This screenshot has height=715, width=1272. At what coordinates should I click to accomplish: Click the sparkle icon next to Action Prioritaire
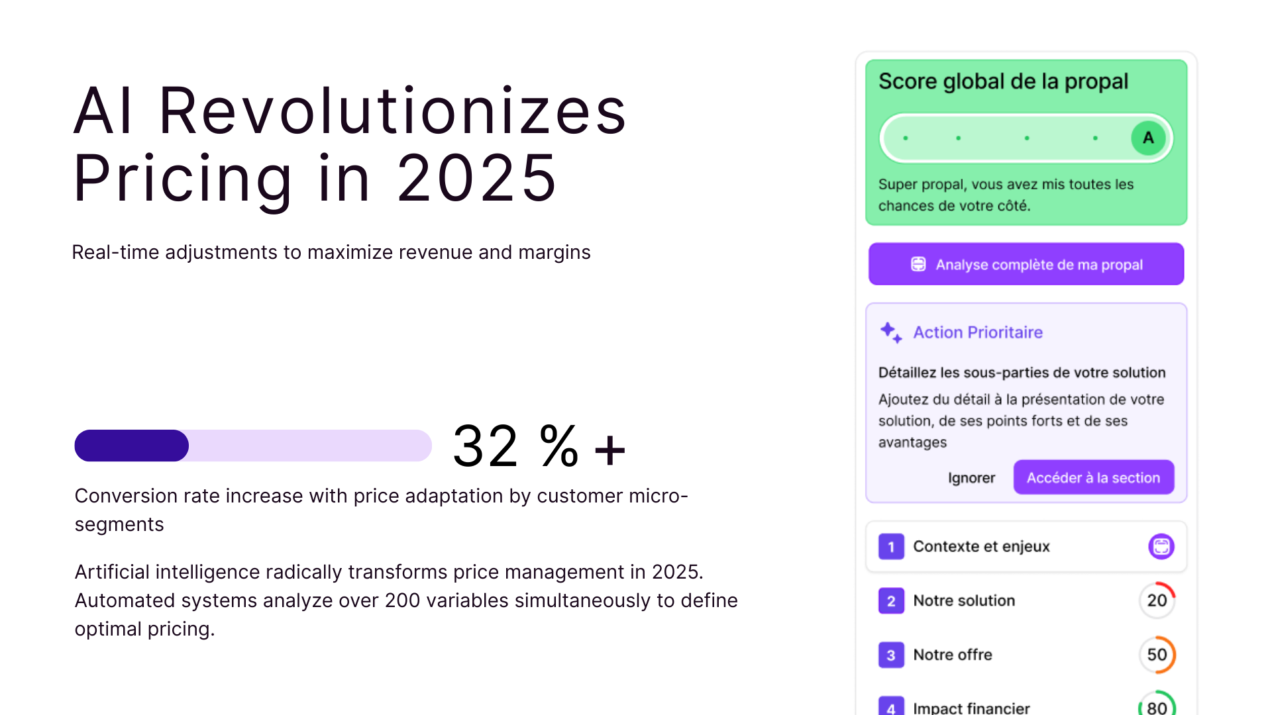(890, 332)
